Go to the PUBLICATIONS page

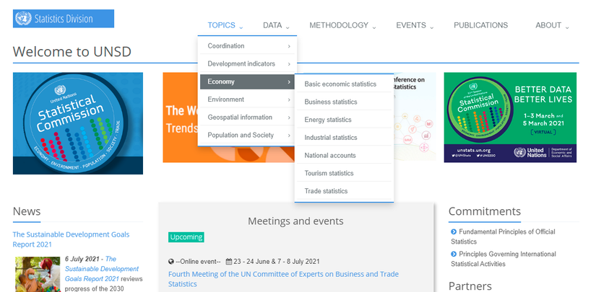[x=480, y=25]
